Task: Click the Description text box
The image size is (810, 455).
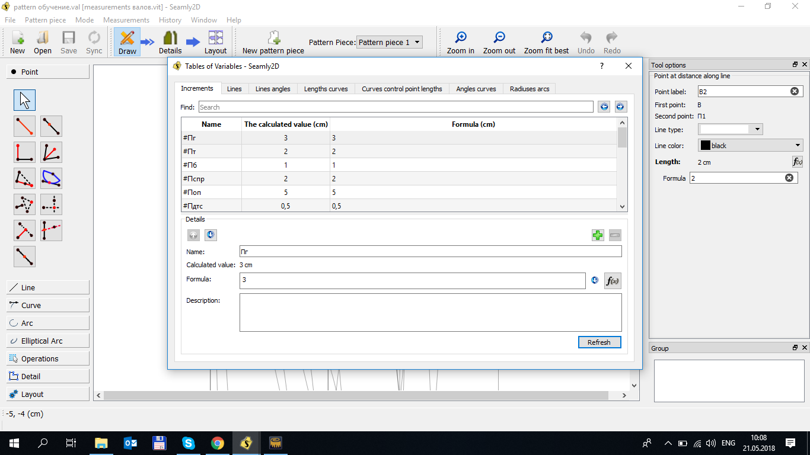Action: 430,313
